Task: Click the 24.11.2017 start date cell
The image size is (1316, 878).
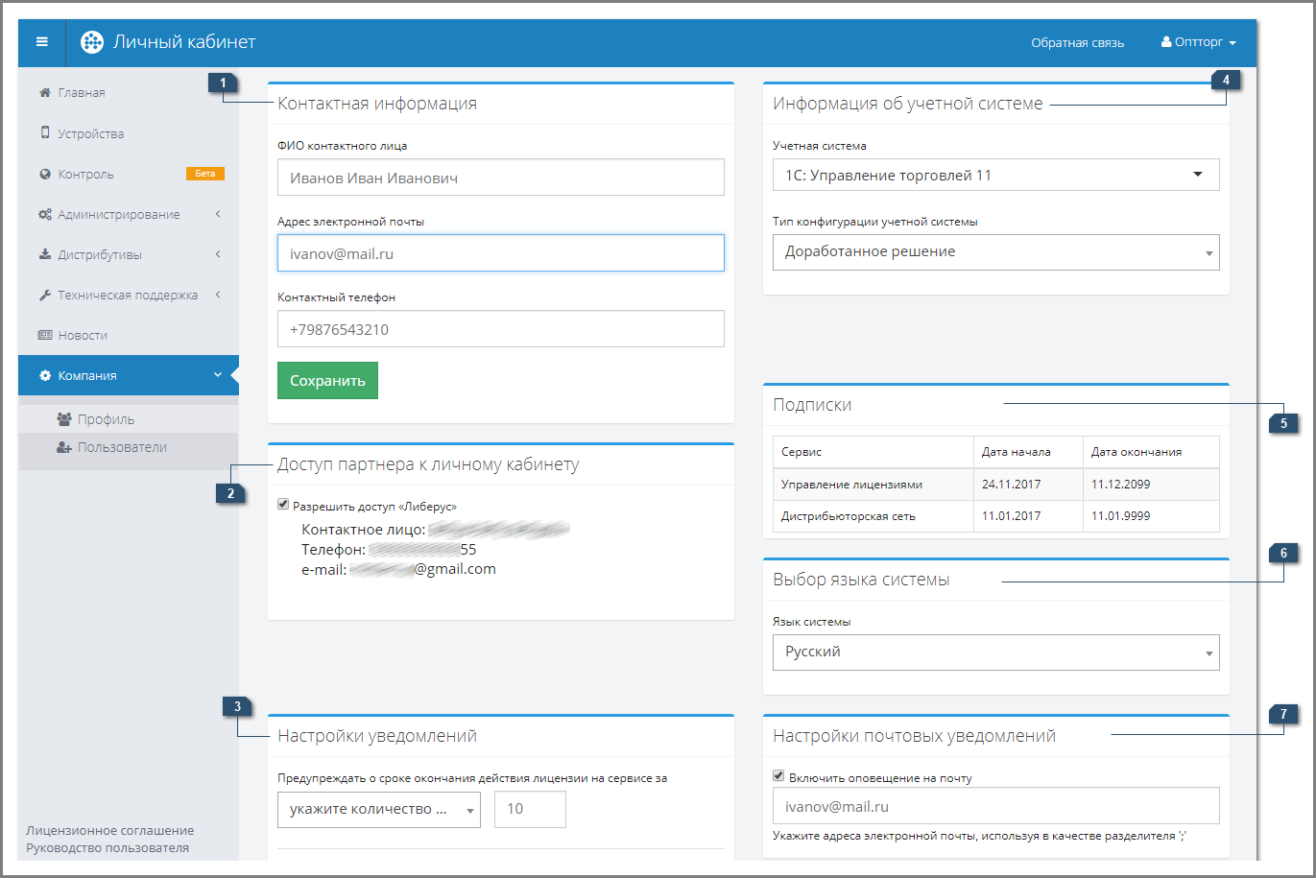Action: [x=1028, y=485]
